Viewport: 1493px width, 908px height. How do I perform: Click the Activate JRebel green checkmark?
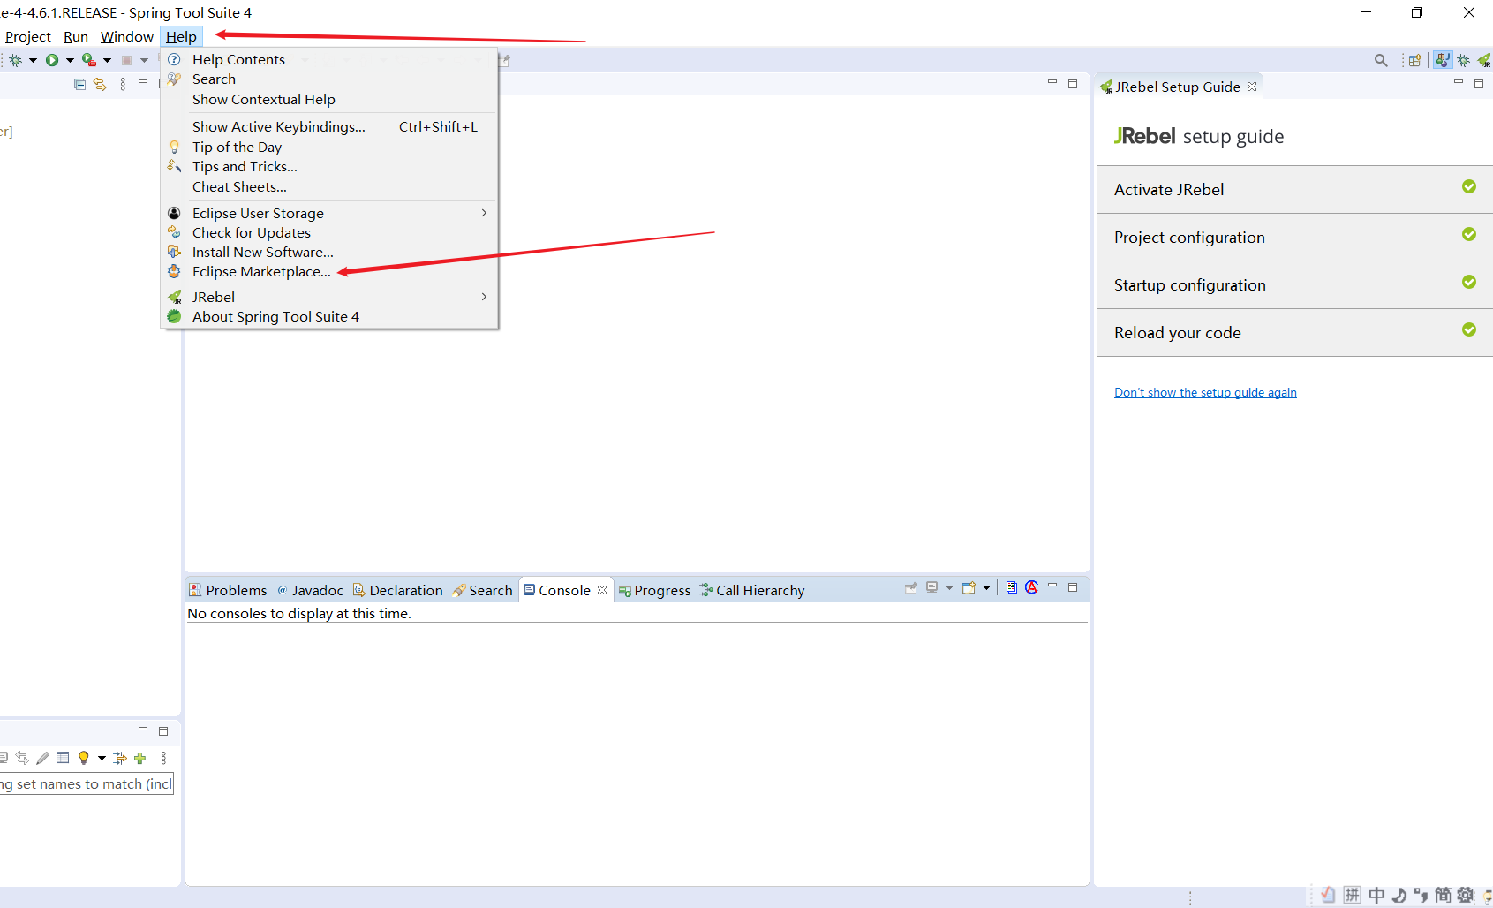tap(1469, 186)
